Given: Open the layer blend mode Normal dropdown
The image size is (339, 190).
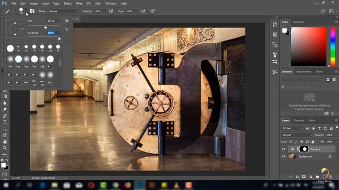Looking at the screenshot, I should [x=297, y=135].
